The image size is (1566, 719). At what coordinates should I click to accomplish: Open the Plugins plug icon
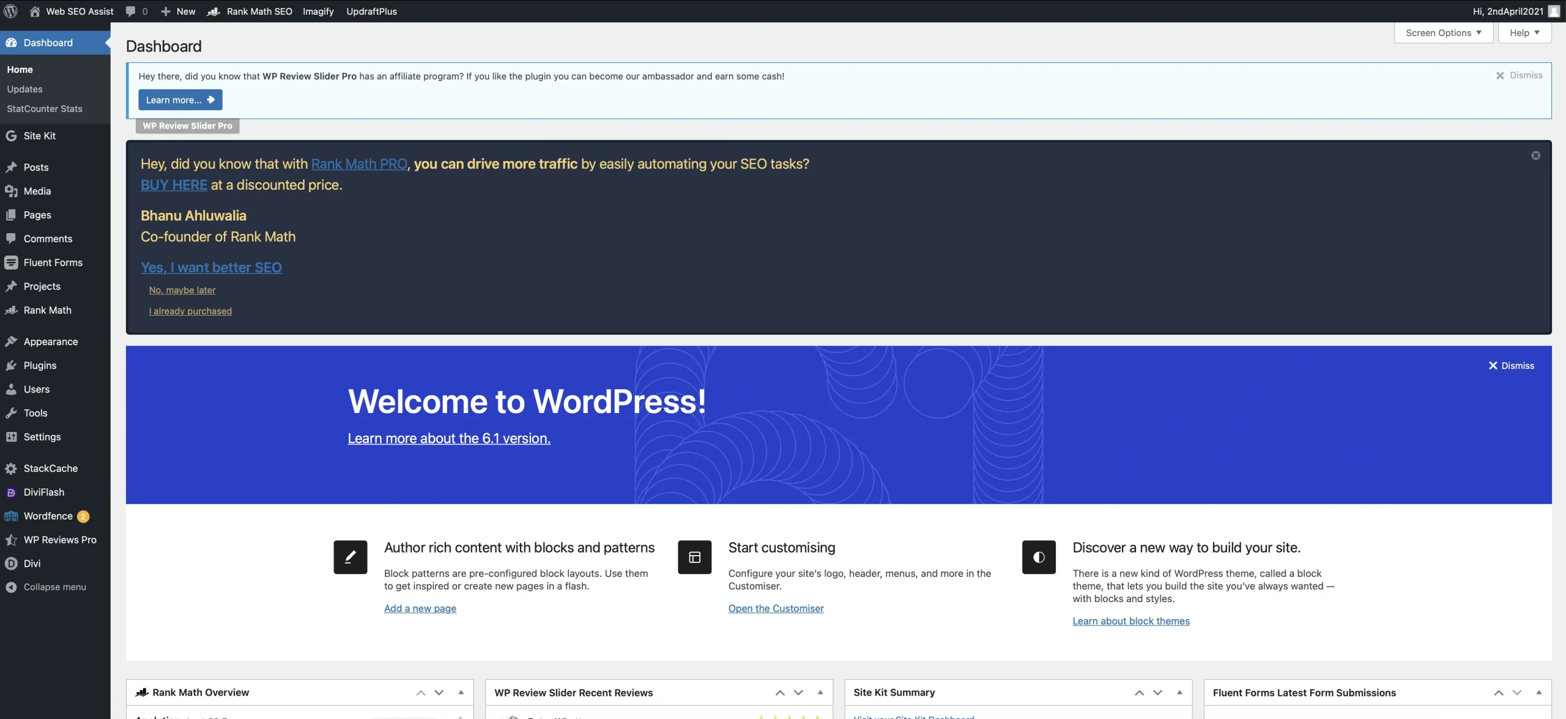coord(11,366)
